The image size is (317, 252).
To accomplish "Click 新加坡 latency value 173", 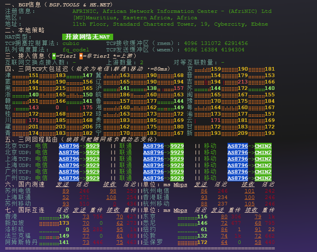I will tap(64, 223).
